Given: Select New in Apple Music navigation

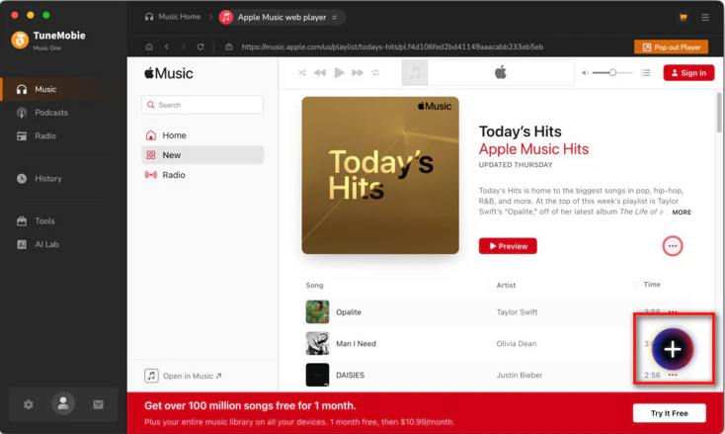Looking at the screenshot, I should [x=202, y=155].
